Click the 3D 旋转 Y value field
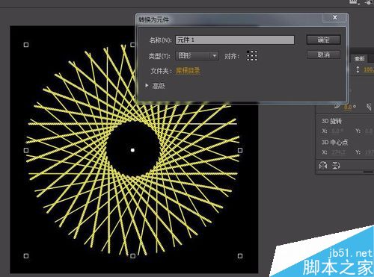The width and height of the screenshot is (374, 277). pyautogui.click(x=369, y=131)
